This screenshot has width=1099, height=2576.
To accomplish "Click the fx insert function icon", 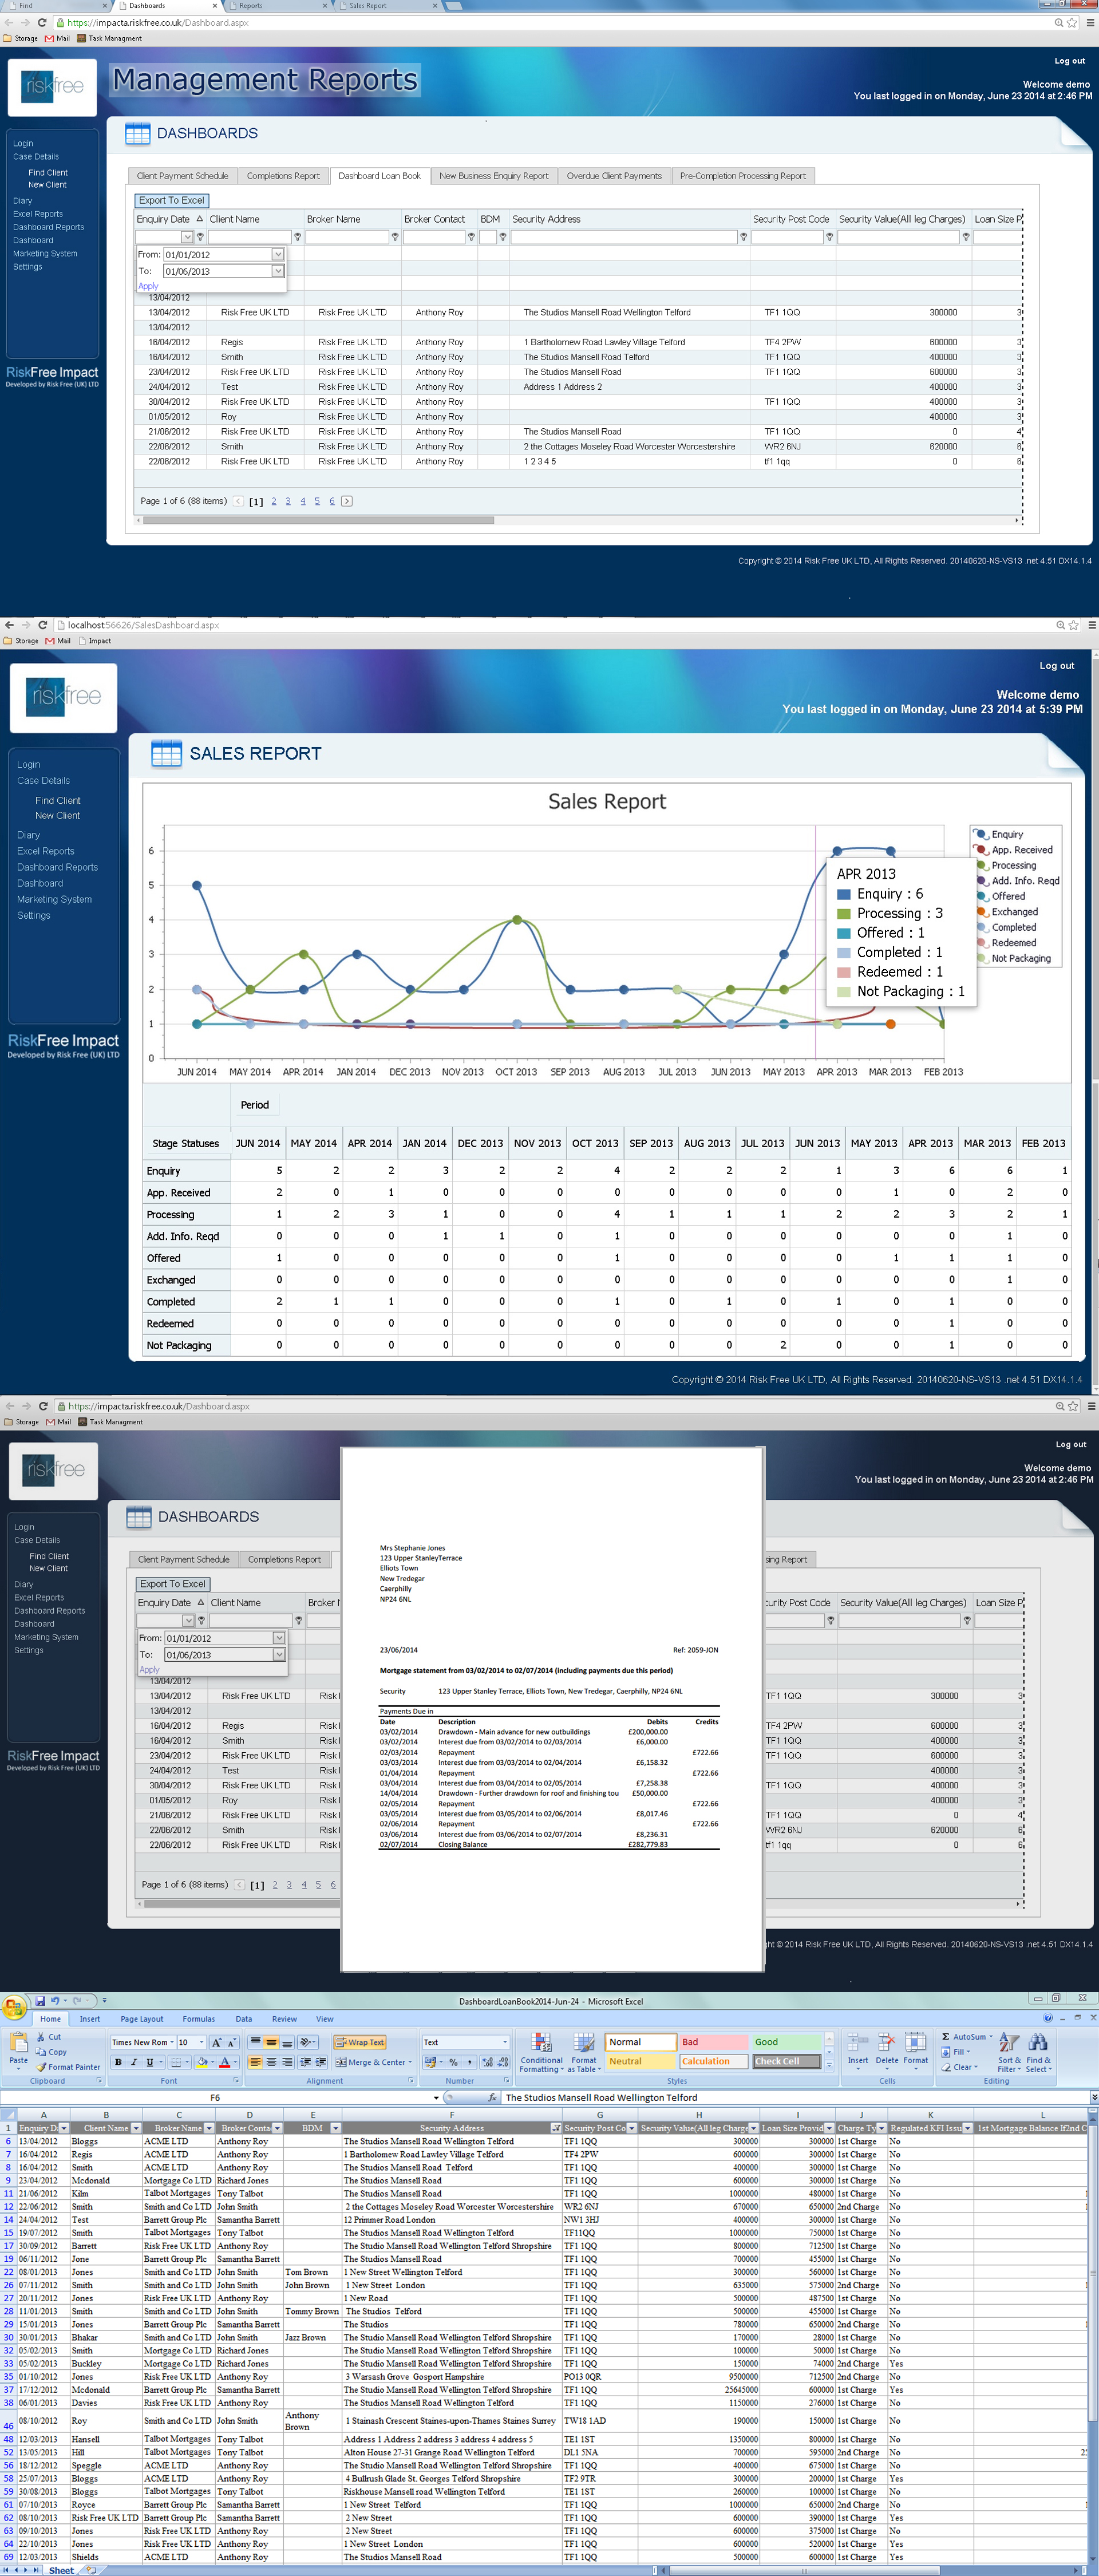I will click(492, 2097).
